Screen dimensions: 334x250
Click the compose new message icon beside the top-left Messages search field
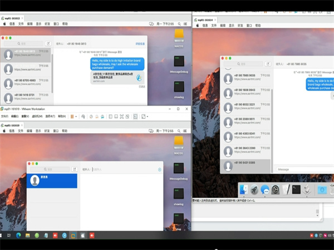[x=48, y=43]
